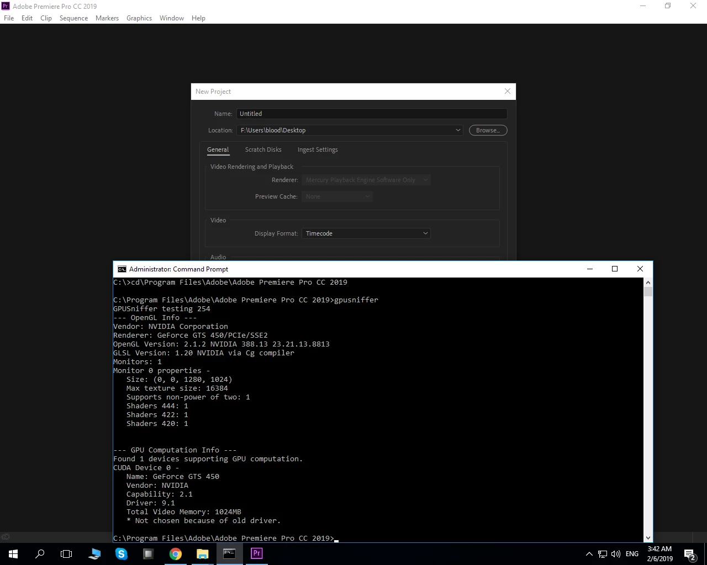The height and width of the screenshot is (565, 707).
Task: Open the Help menu
Action: pyautogui.click(x=198, y=18)
